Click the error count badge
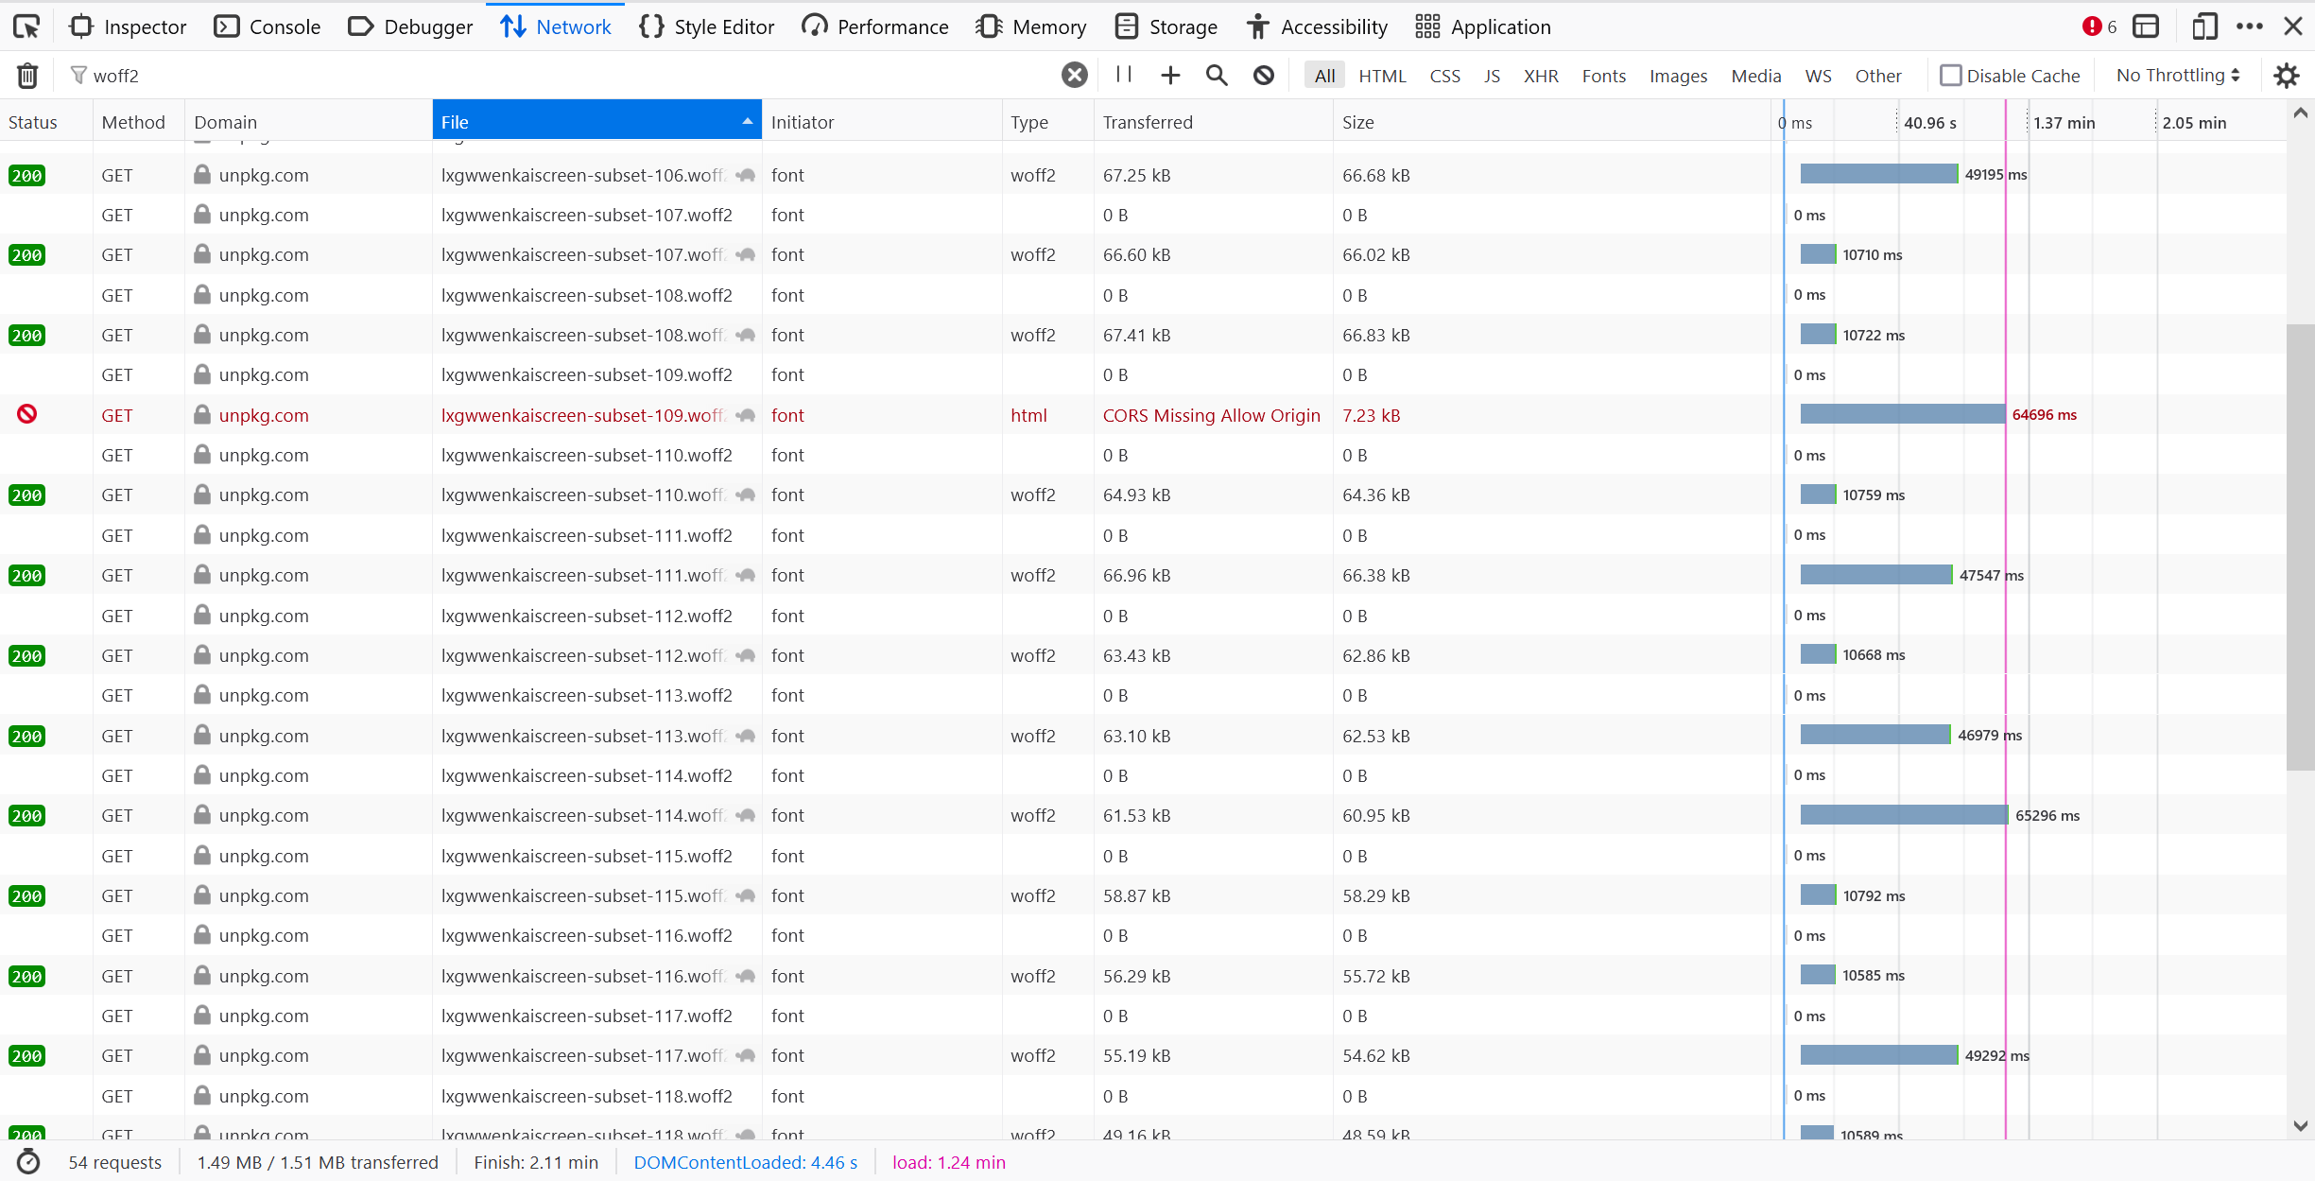Image resolution: width=2315 pixels, height=1181 pixels. click(x=2099, y=26)
